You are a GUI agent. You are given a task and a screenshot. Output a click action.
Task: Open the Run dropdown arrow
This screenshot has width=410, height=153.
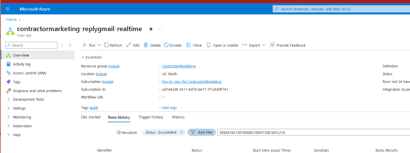coord(99,45)
